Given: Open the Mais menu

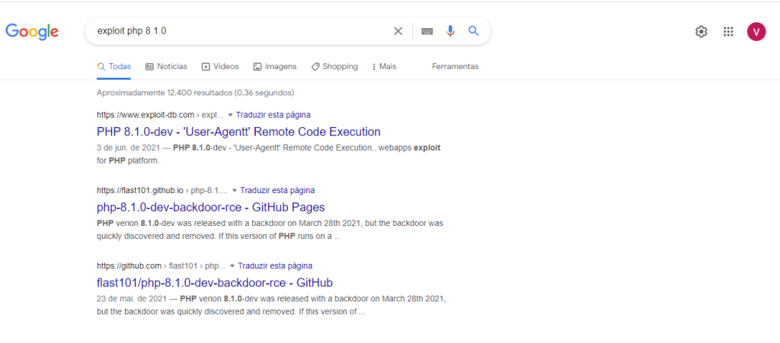Looking at the screenshot, I should pyautogui.click(x=384, y=67).
